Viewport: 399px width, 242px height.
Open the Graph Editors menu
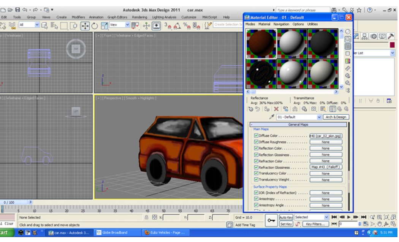[x=117, y=17]
